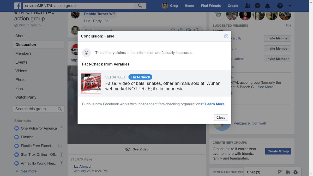This screenshot has height=176, width=313.
Task: Open the Videos section
Action: 21,71
